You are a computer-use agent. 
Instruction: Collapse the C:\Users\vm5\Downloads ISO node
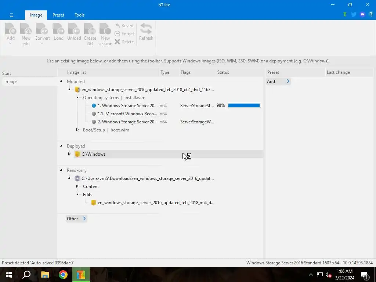69,178
